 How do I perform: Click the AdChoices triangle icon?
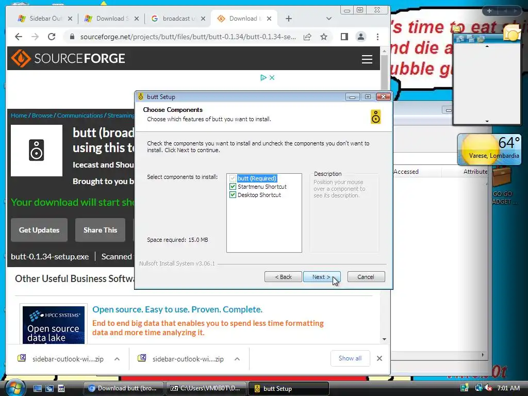click(263, 78)
